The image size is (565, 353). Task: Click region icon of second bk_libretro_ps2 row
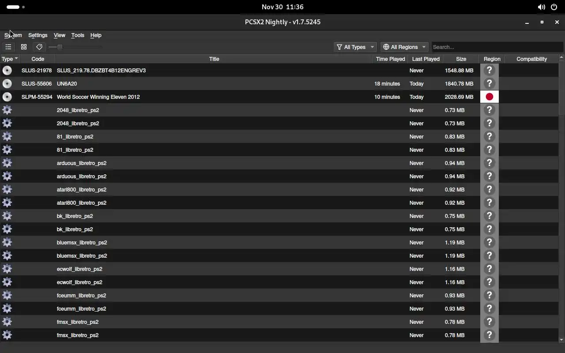click(489, 229)
